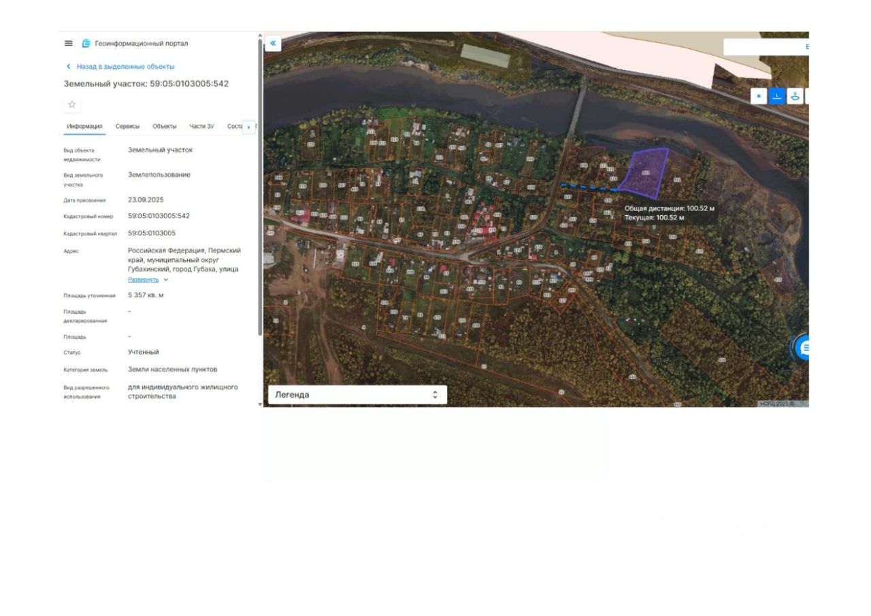The width and height of the screenshot is (871, 616).
Task: Open the partially hidden Состав tab
Action: 235,127
